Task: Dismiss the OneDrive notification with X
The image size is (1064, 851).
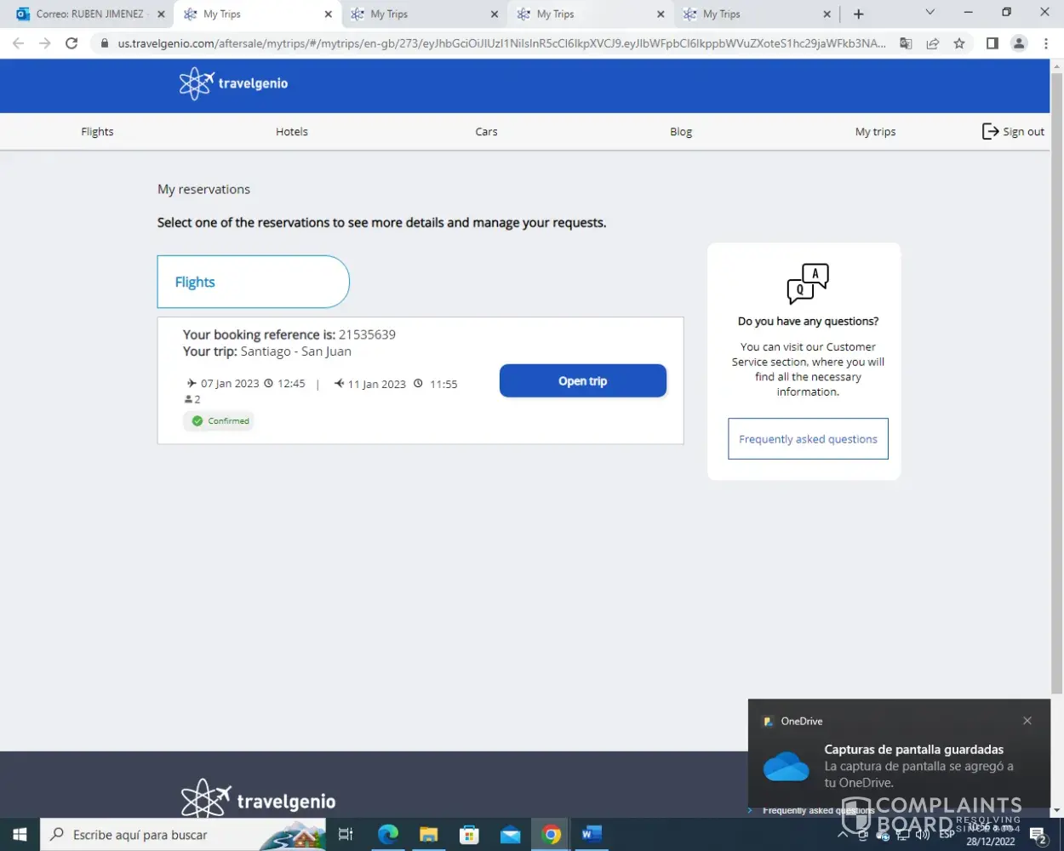Action: (x=1027, y=721)
